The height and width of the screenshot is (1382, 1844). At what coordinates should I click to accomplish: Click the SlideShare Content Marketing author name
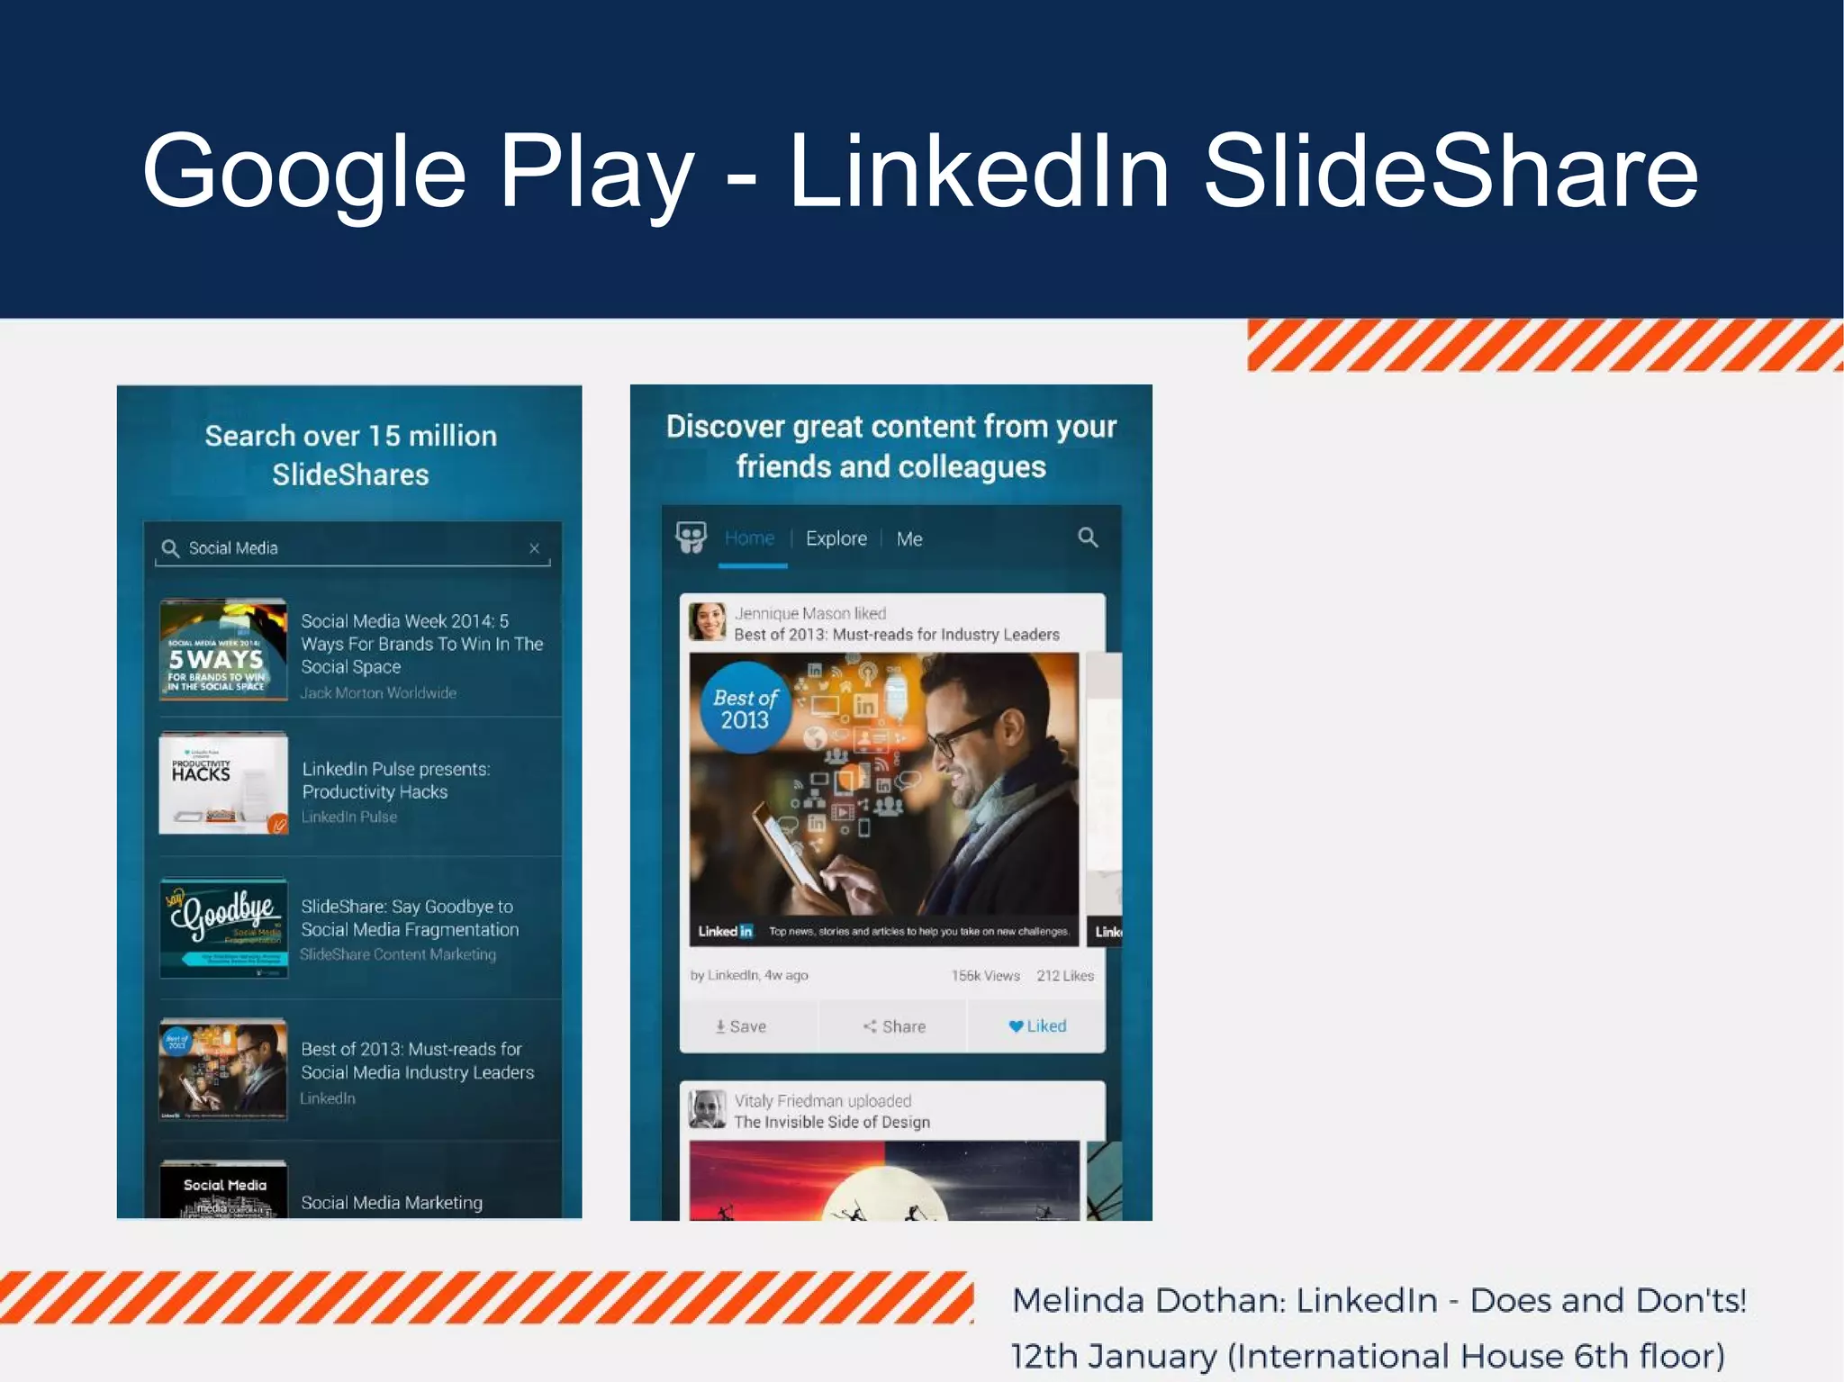coord(398,954)
